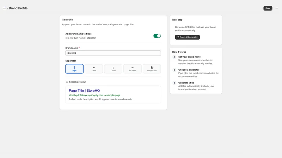The height and width of the screenshot is (158, 282).
Task: Choose the En dash separator option
Action: click(133, 69)
